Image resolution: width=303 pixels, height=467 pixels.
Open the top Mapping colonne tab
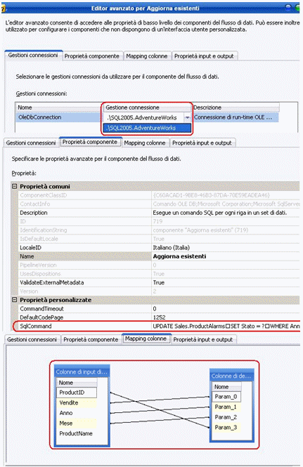point(146,56)
